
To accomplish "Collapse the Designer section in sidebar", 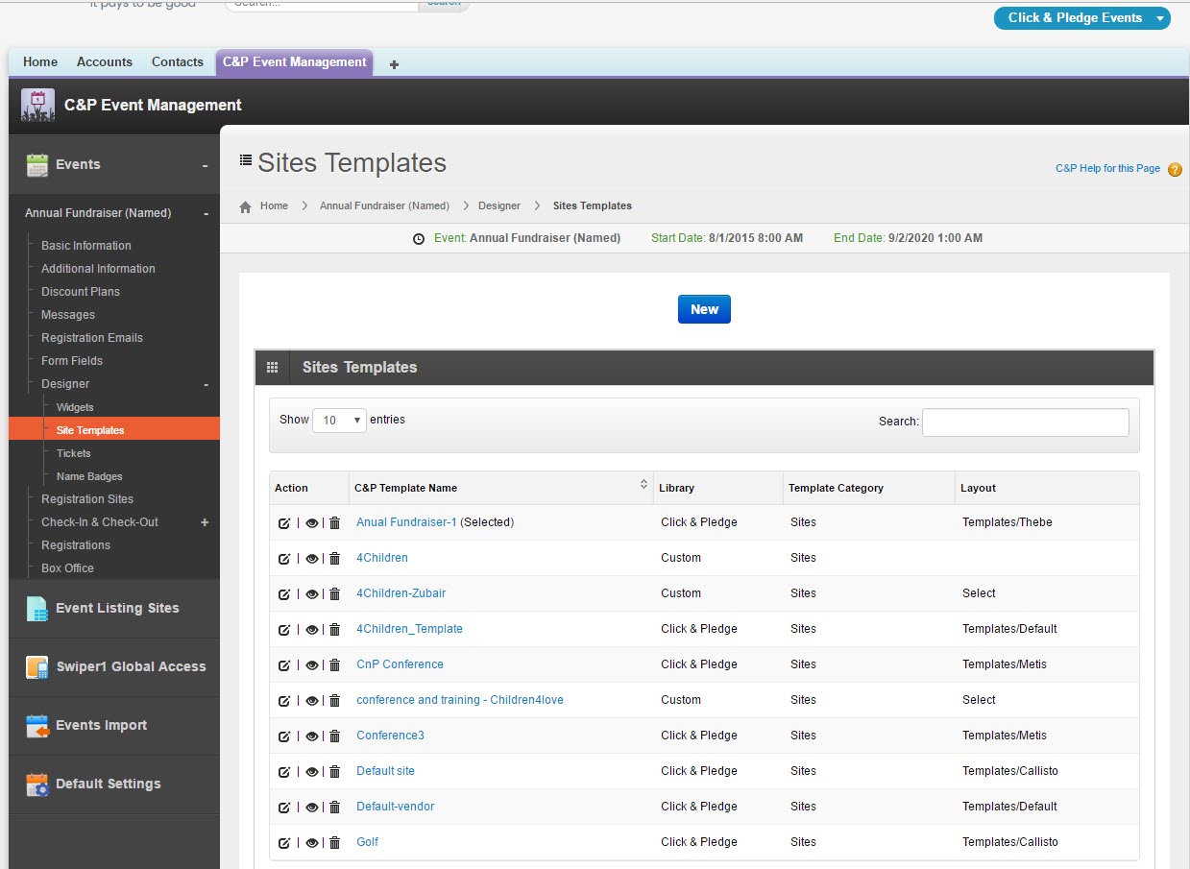I will point(205,383).
